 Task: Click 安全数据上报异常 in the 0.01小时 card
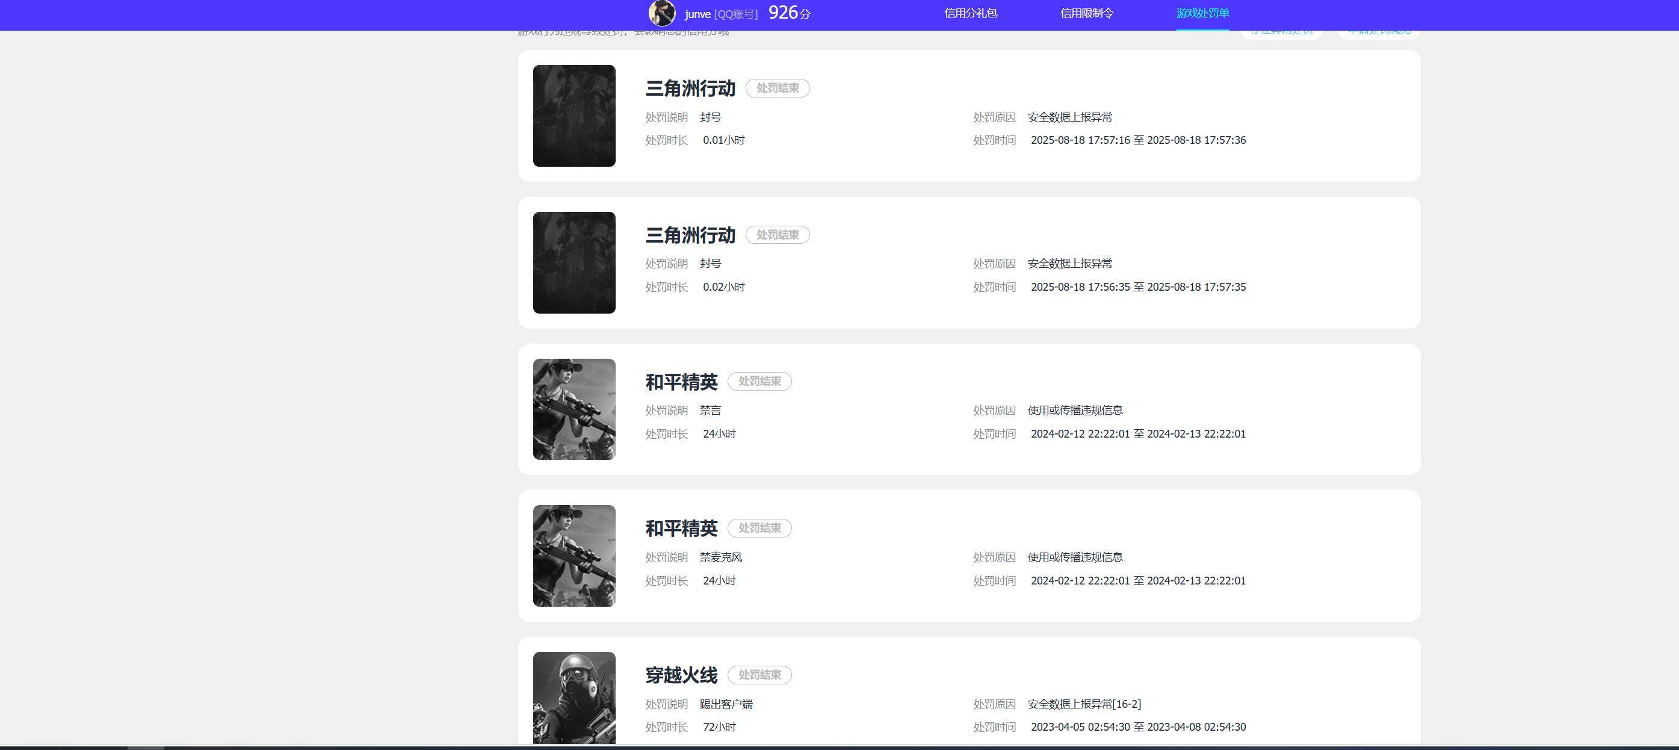click(x=1070, y=117)
